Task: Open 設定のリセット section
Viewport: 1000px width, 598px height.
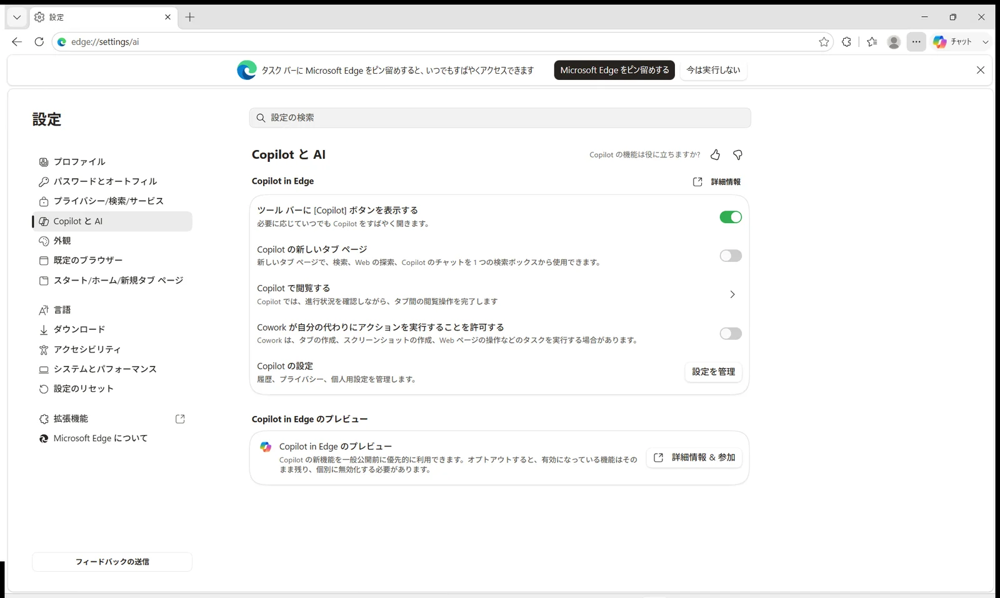Action: (112, 389)
